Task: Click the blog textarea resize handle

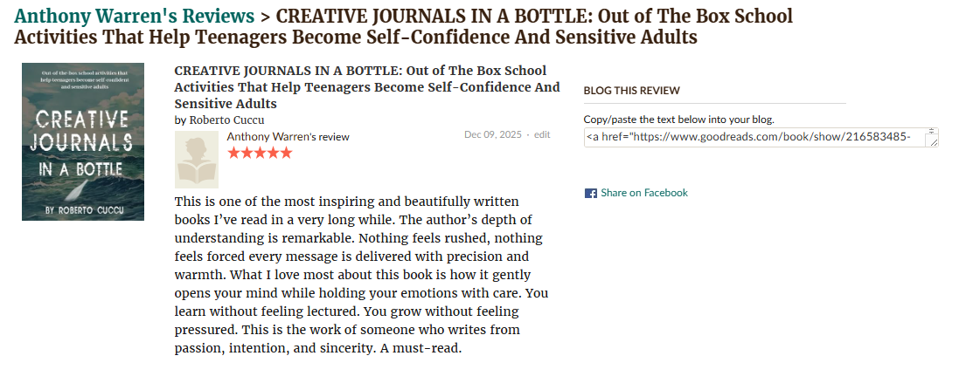Action: [x=933, y=141]
